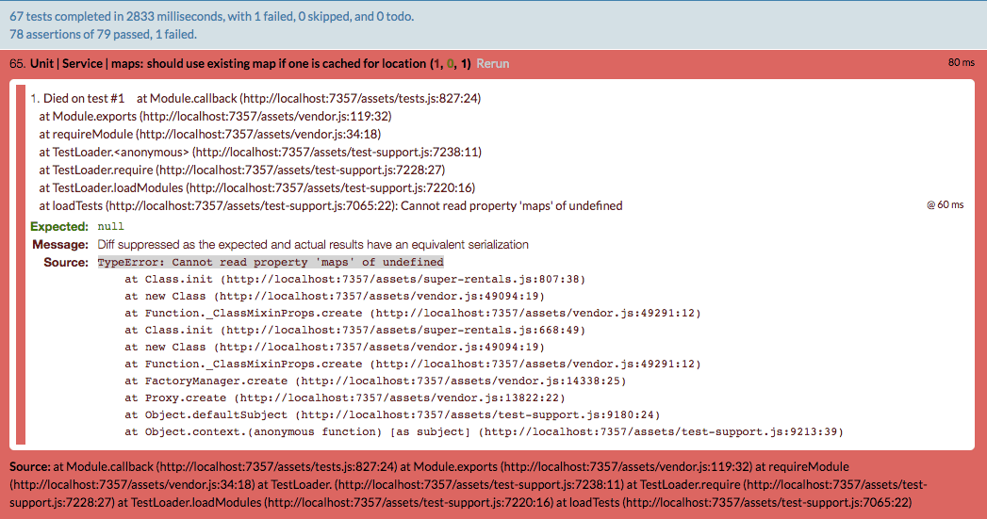987x519 pixels.
Task: Click the '@ 60 ms' assertion runtime
Action: click(x=945, y=204)
